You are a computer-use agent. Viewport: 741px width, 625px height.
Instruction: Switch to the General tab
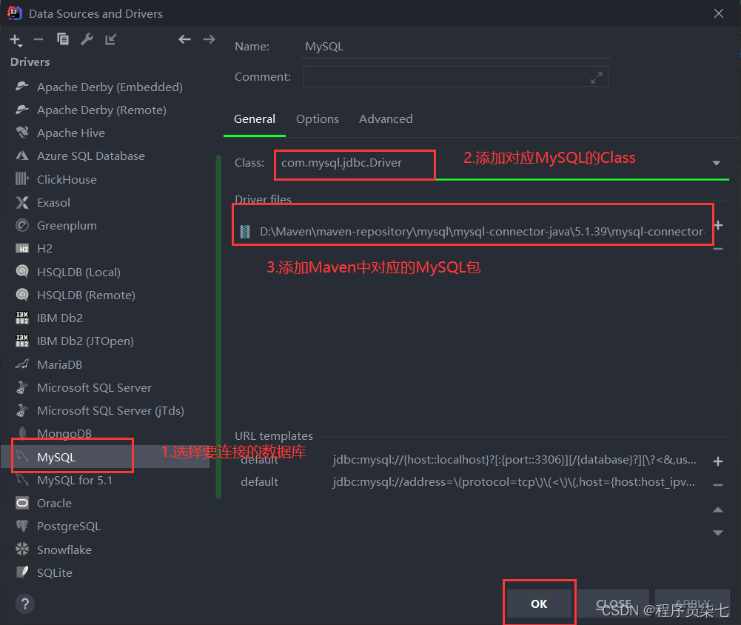click(x=254, y=119)
